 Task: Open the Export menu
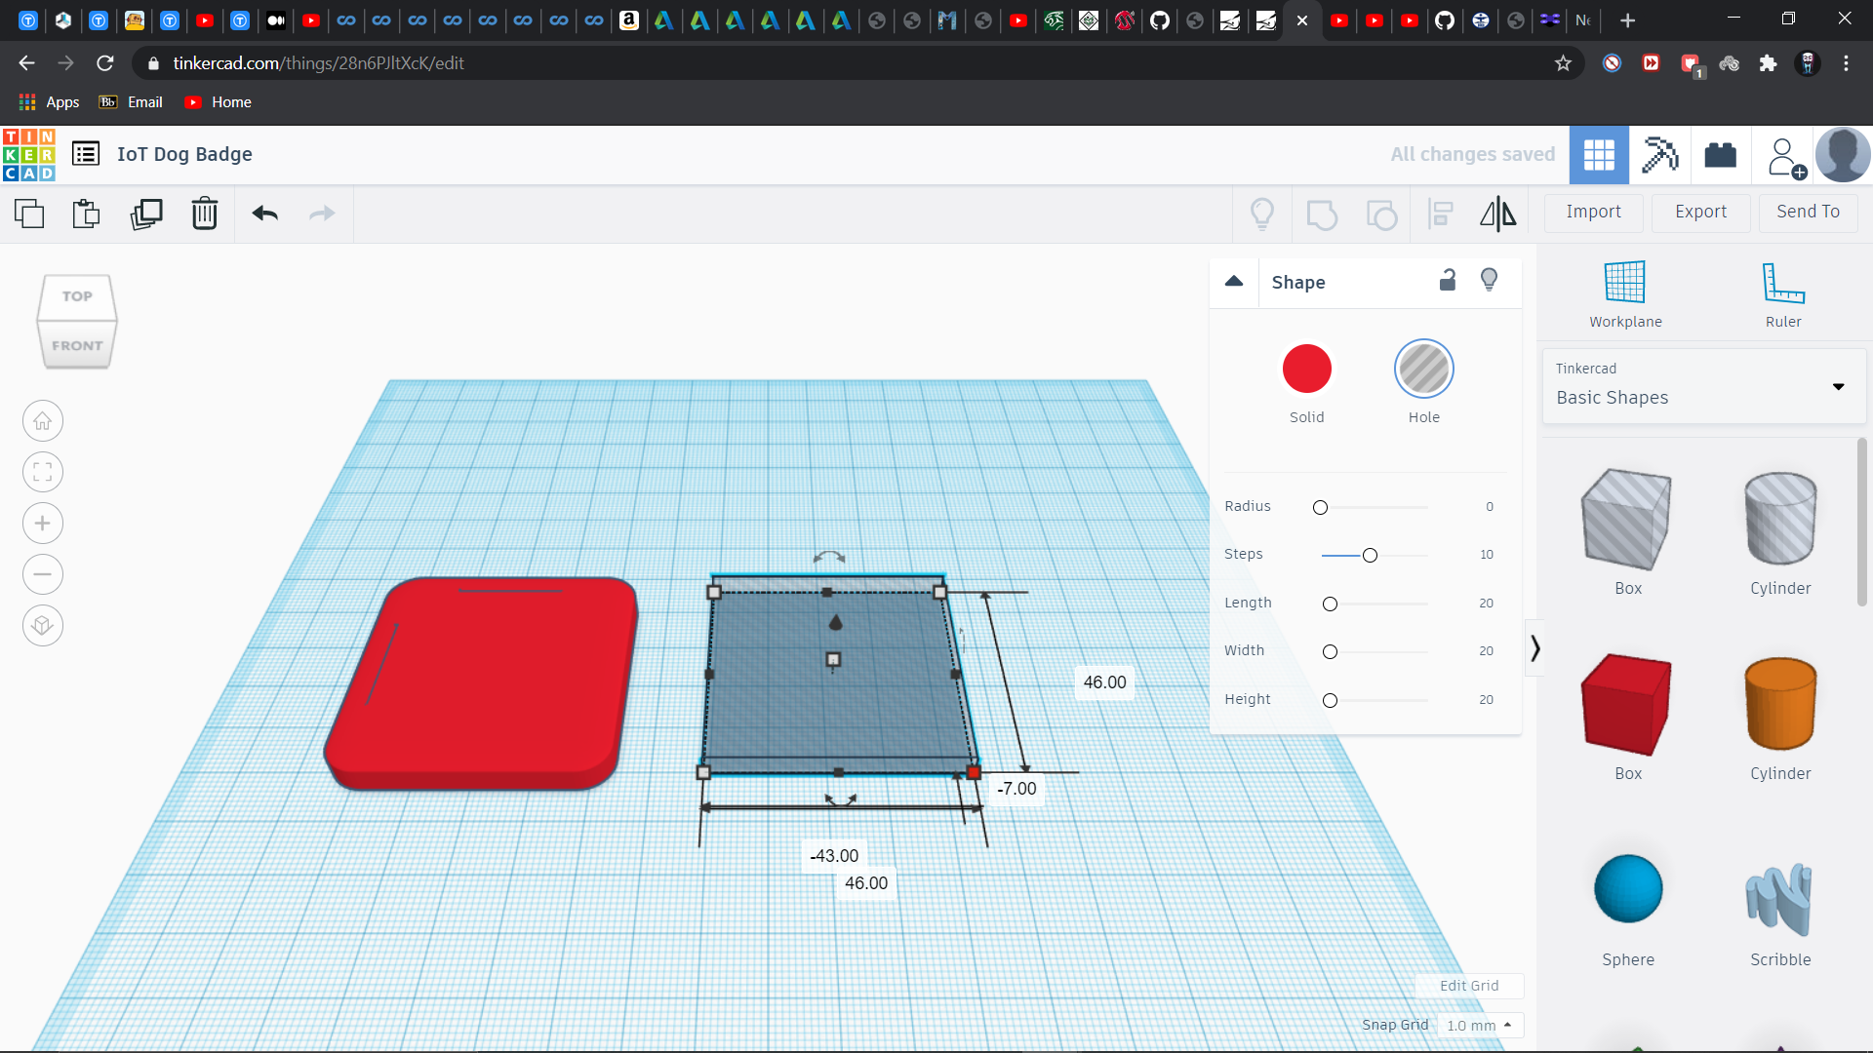[x=1700, y=211]
